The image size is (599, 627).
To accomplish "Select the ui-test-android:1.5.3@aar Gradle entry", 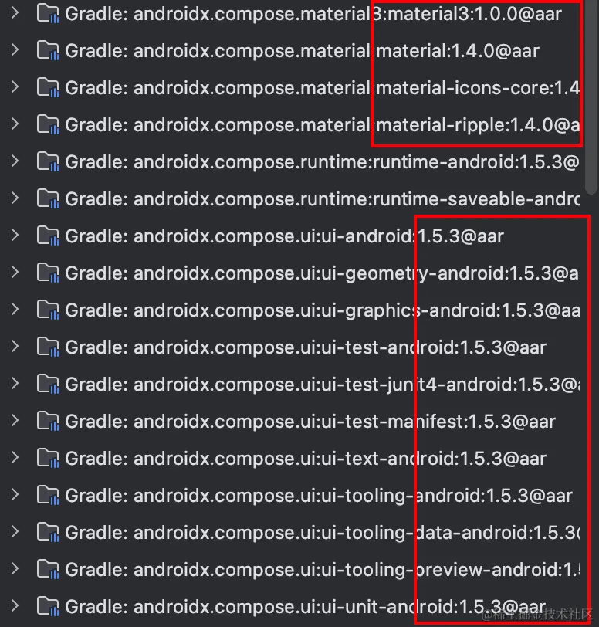I will click(x=306, y=348).
